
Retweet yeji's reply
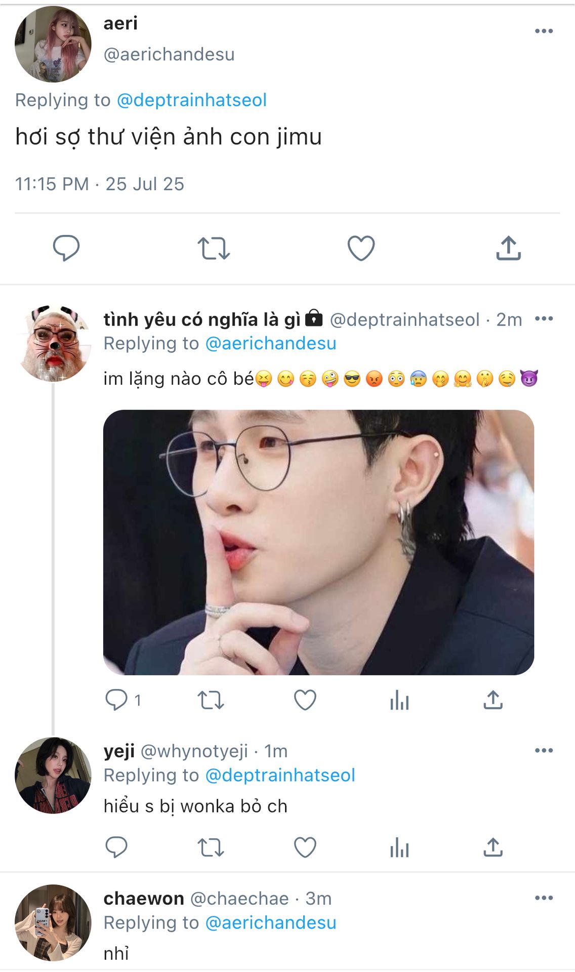pyautogui.click(x=211, y=847)
